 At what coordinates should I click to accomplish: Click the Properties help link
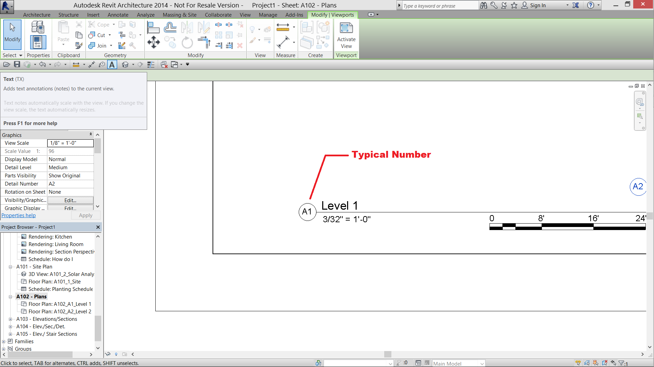pos(18,215)
